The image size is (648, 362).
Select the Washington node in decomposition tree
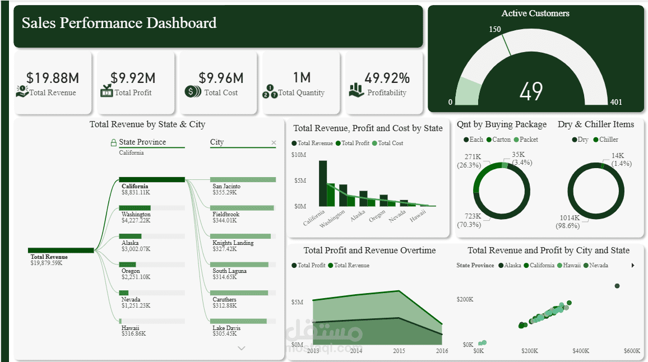pyautogui.click(x=152, y=208)
